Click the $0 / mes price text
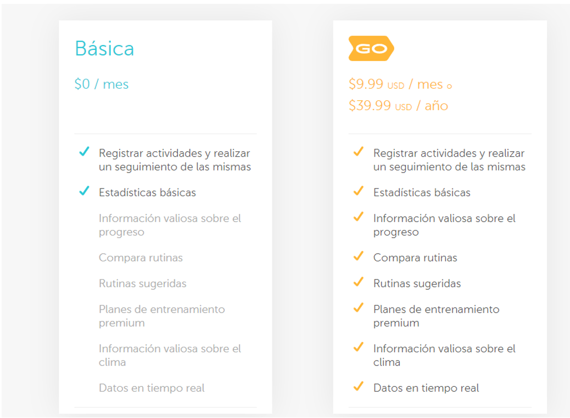The width and height of the screenshot is (570, 418). pos(102,84)
